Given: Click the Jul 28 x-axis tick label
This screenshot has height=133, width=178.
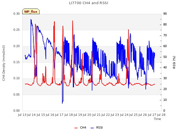Looking at the screenshot, I should (x=161, y=115).
